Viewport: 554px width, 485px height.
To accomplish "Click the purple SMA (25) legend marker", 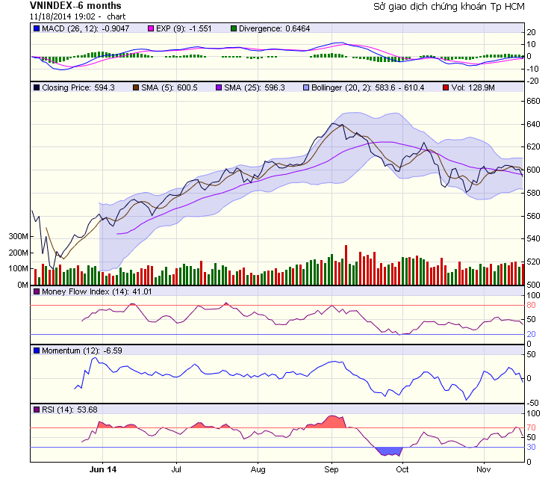I will point(219,87).
